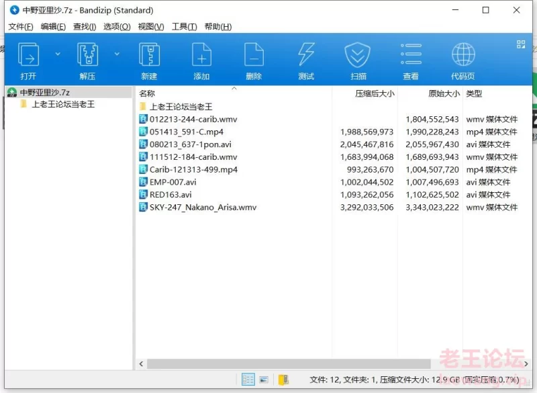Switch to thumbnail view in status bar
Image resolution: width=537 pixels, height=393 pixels.
(264, 380)
